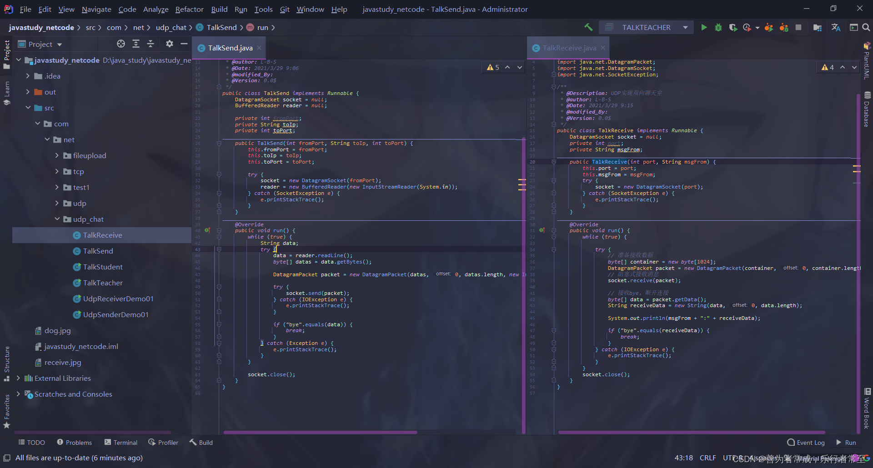Open the Terminal tool window button
873x468 pixels.
[120, 443]
